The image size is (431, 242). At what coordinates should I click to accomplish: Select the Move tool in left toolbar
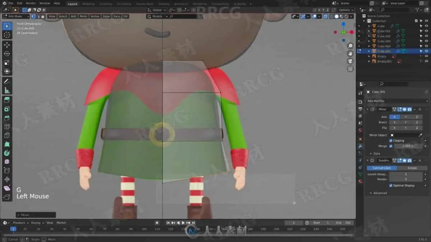[x=7, y=45]
